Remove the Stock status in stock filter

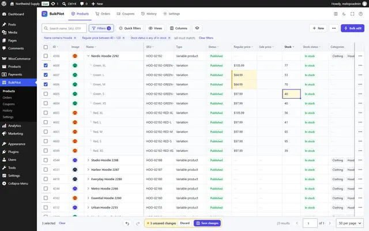coord(169,38)
